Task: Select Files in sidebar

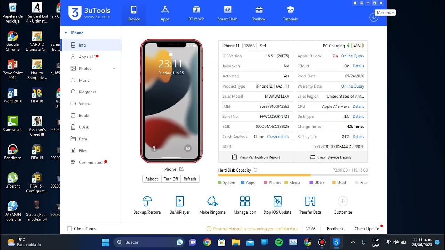Action: click(91, 151)
